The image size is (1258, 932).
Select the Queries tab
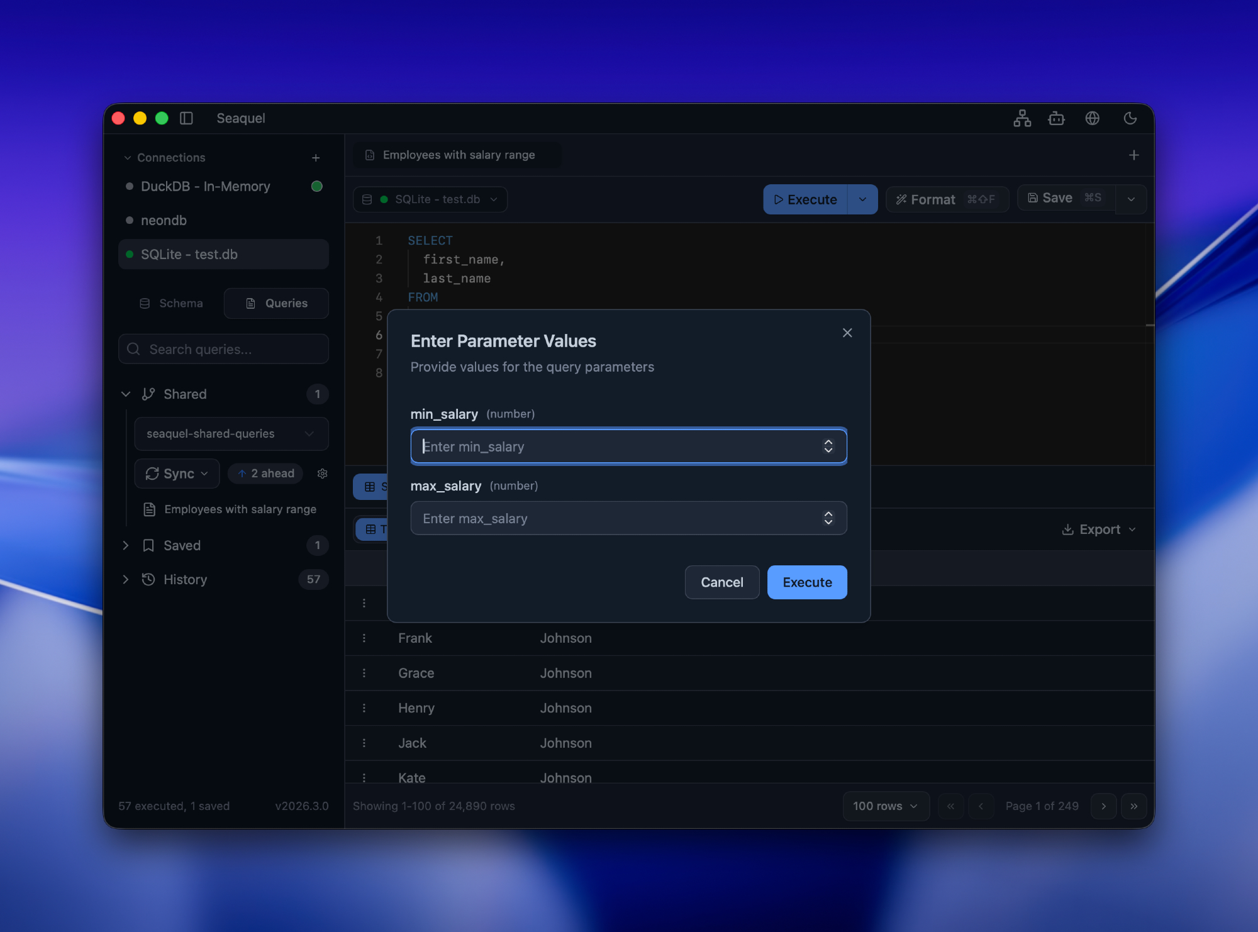pos(276,303)
